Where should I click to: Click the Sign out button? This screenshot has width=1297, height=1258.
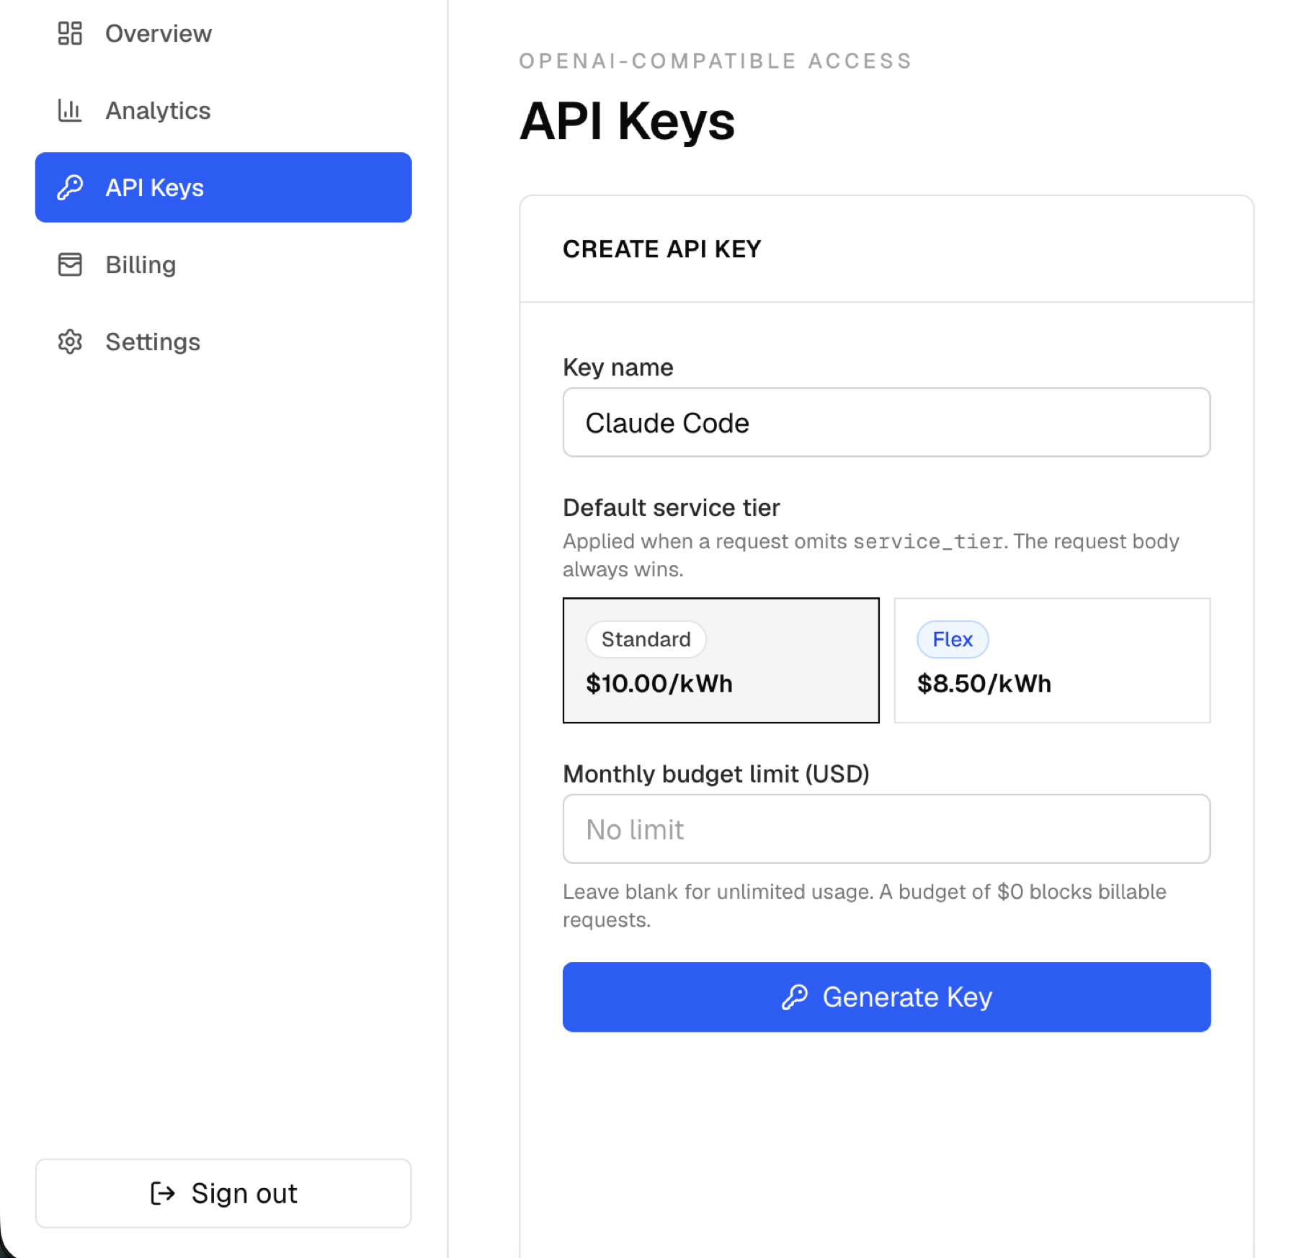tap(223, 1193)
